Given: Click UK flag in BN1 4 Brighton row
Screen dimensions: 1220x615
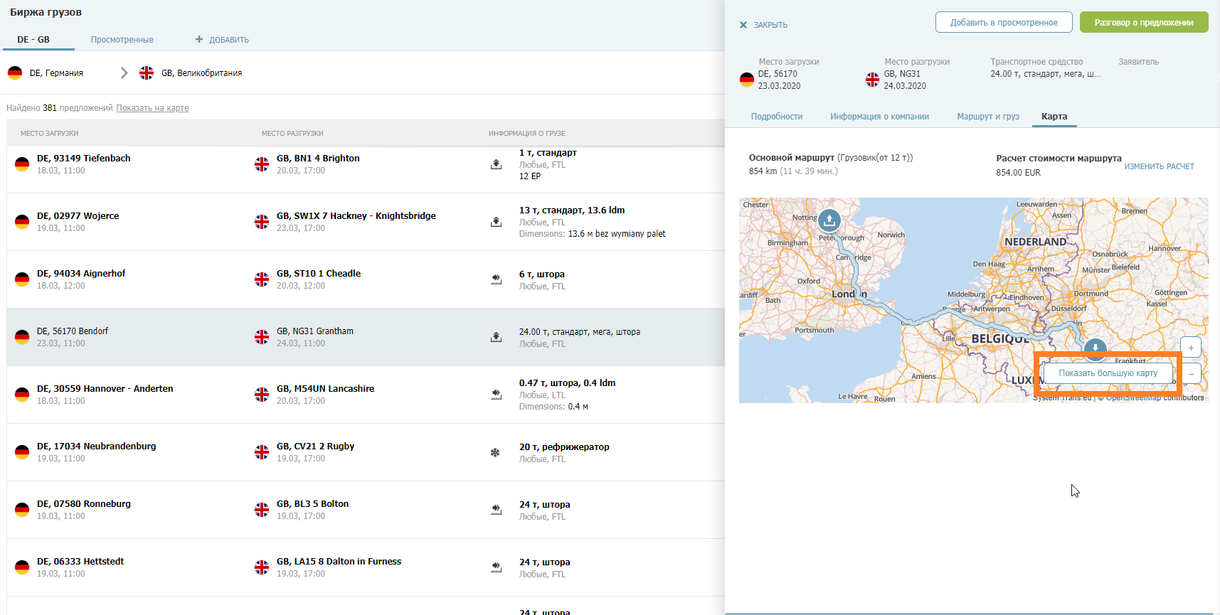Looking at the screenshot, I should pyautogui.click(x=262, y=164).
